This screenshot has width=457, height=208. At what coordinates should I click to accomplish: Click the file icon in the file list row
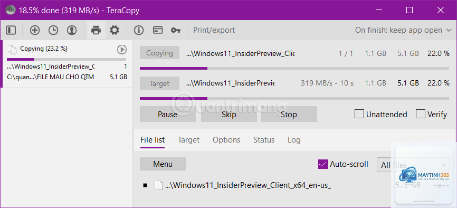point(158,185)
